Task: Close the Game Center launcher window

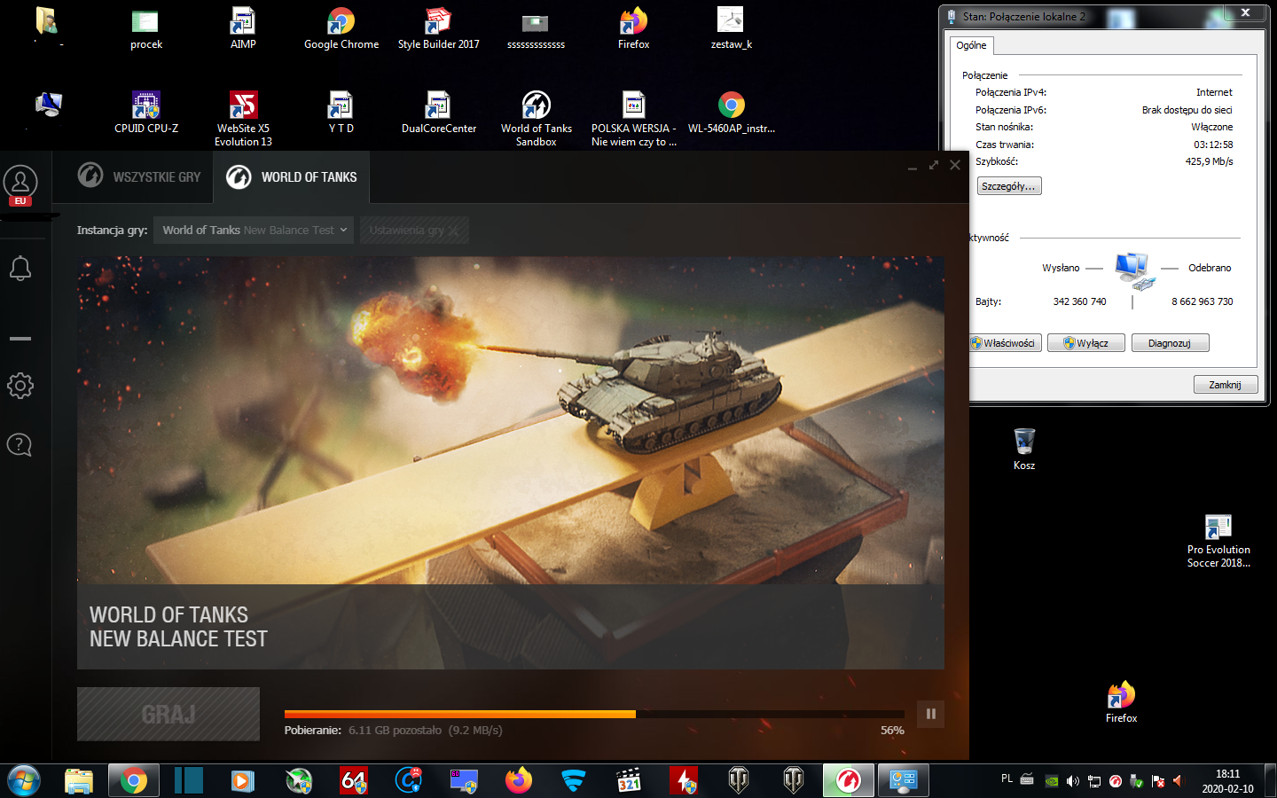Action: (x=955, y=165)
